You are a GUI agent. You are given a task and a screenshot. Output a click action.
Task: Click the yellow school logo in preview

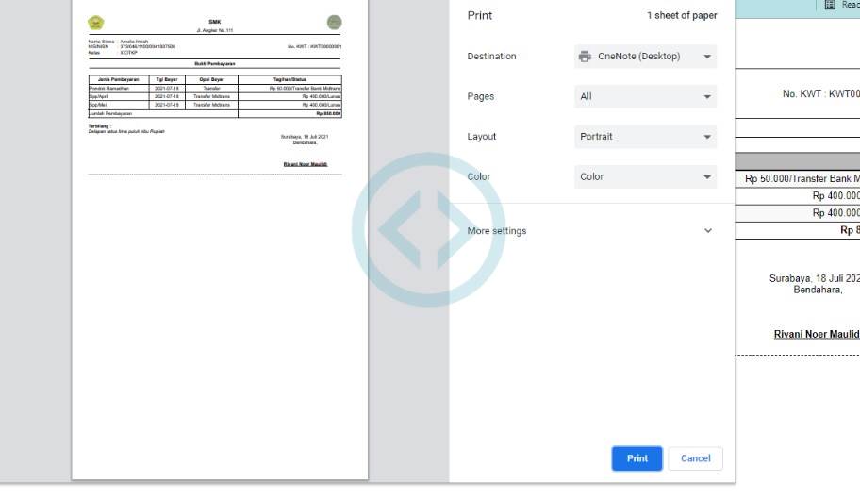tap(96, 22)
